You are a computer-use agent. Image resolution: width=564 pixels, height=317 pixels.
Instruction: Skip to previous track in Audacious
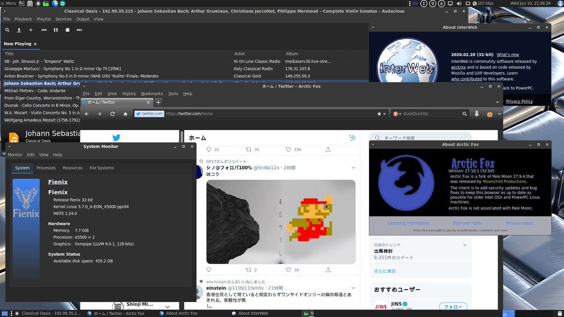coord(44,30)
